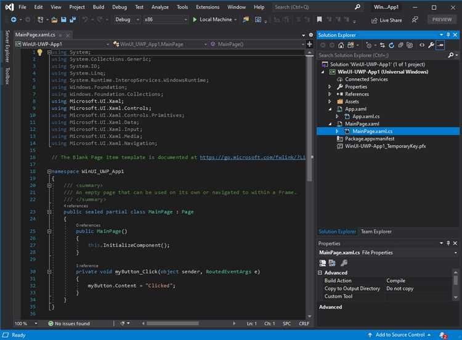Open the Extensions menu
Image resolution: width=462 pixels, height=340 pixels.
click(208, 7)
